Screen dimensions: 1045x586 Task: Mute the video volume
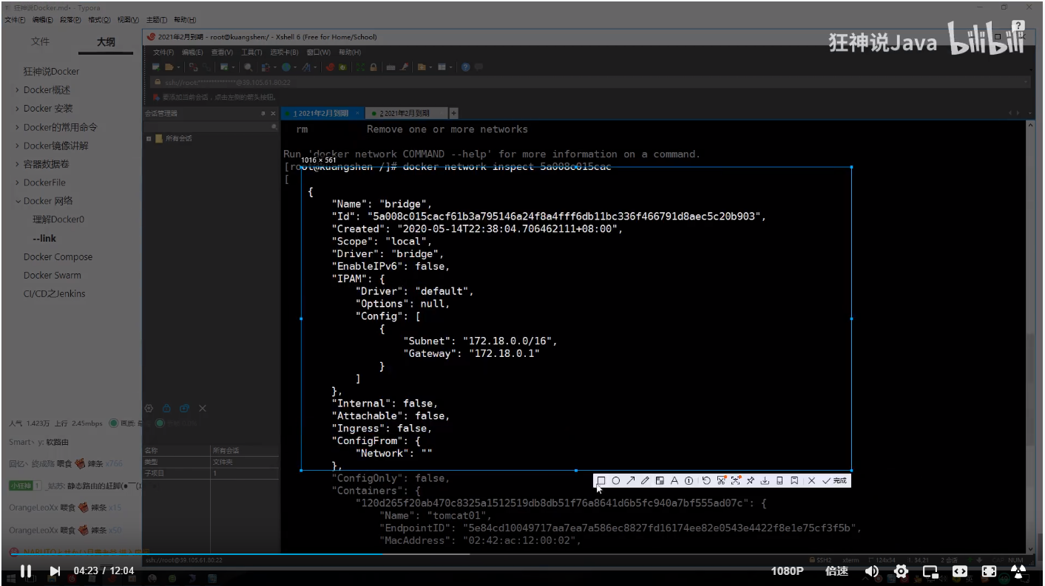click(872, 570)
